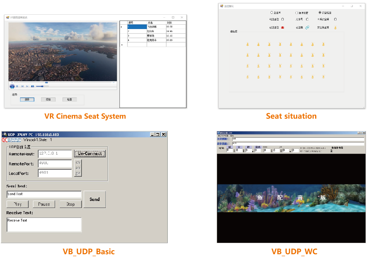Click the Change button beside port fields
Viewport: 371px width, 259px height.
tap(78, 168)
